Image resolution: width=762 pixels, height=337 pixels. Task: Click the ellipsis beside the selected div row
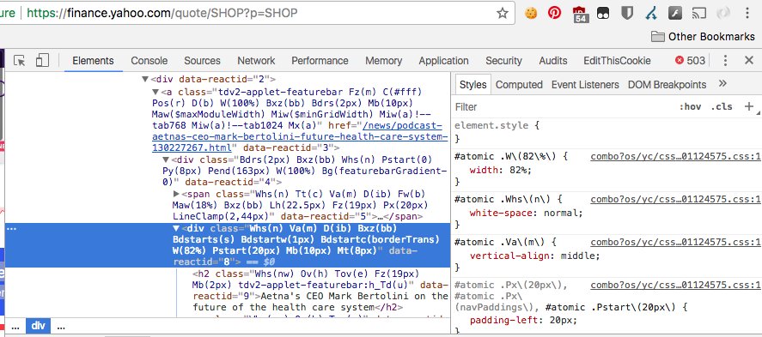tap(13, 228)
